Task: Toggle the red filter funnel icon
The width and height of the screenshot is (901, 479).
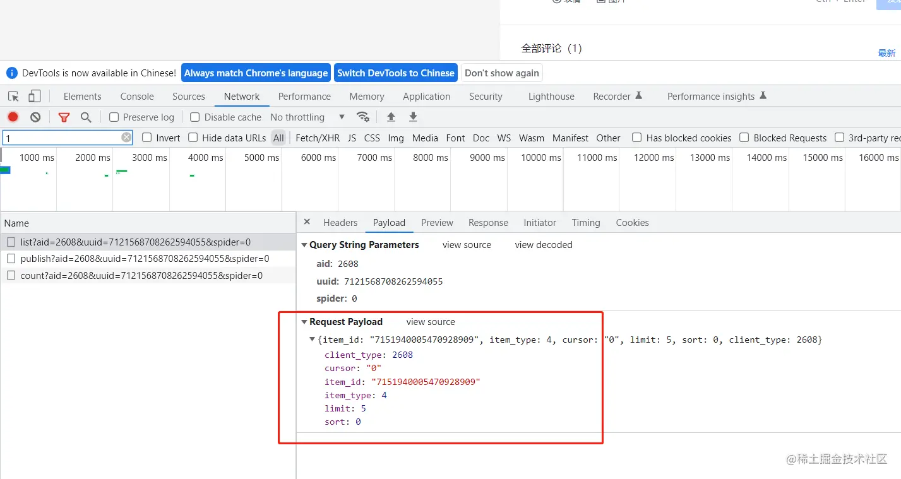Action: [x=64, y=117]
